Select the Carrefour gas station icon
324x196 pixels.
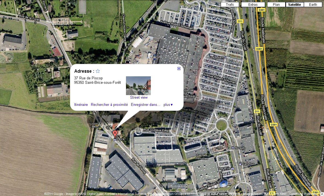point(240,164)
